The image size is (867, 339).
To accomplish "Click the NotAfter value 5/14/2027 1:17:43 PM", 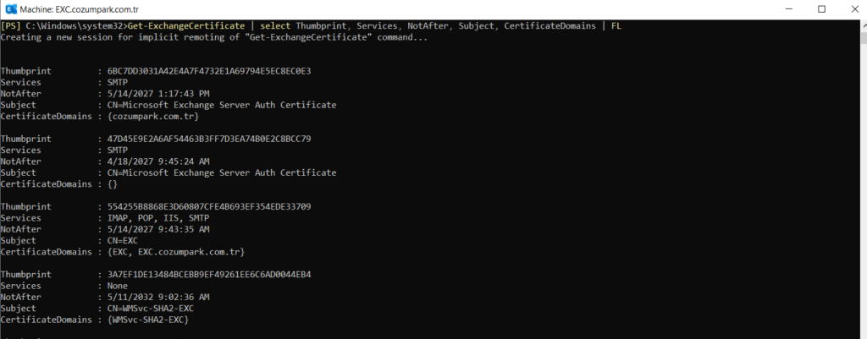I will pos(158,94).
